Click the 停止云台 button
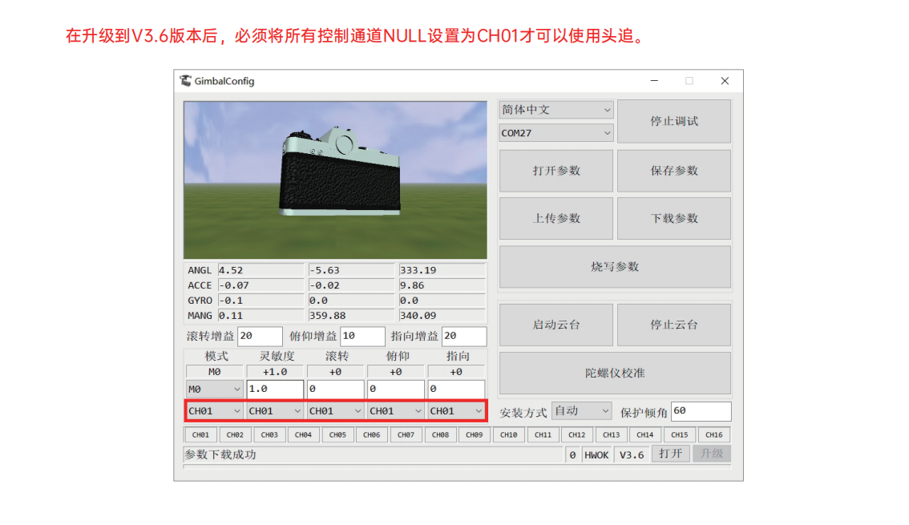The height and width of the screenshot is (525, 909). (673, 325)
